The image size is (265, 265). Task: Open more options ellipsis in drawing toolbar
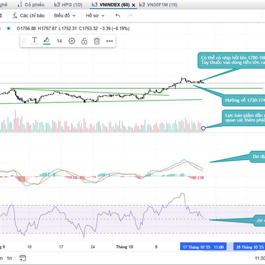pyautogui.click(x=110, y=41)
